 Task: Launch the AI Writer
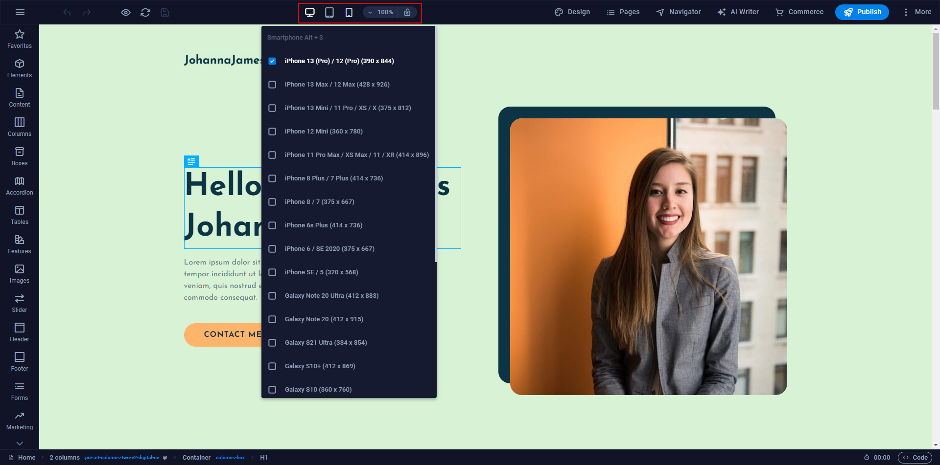coord(738,12)
